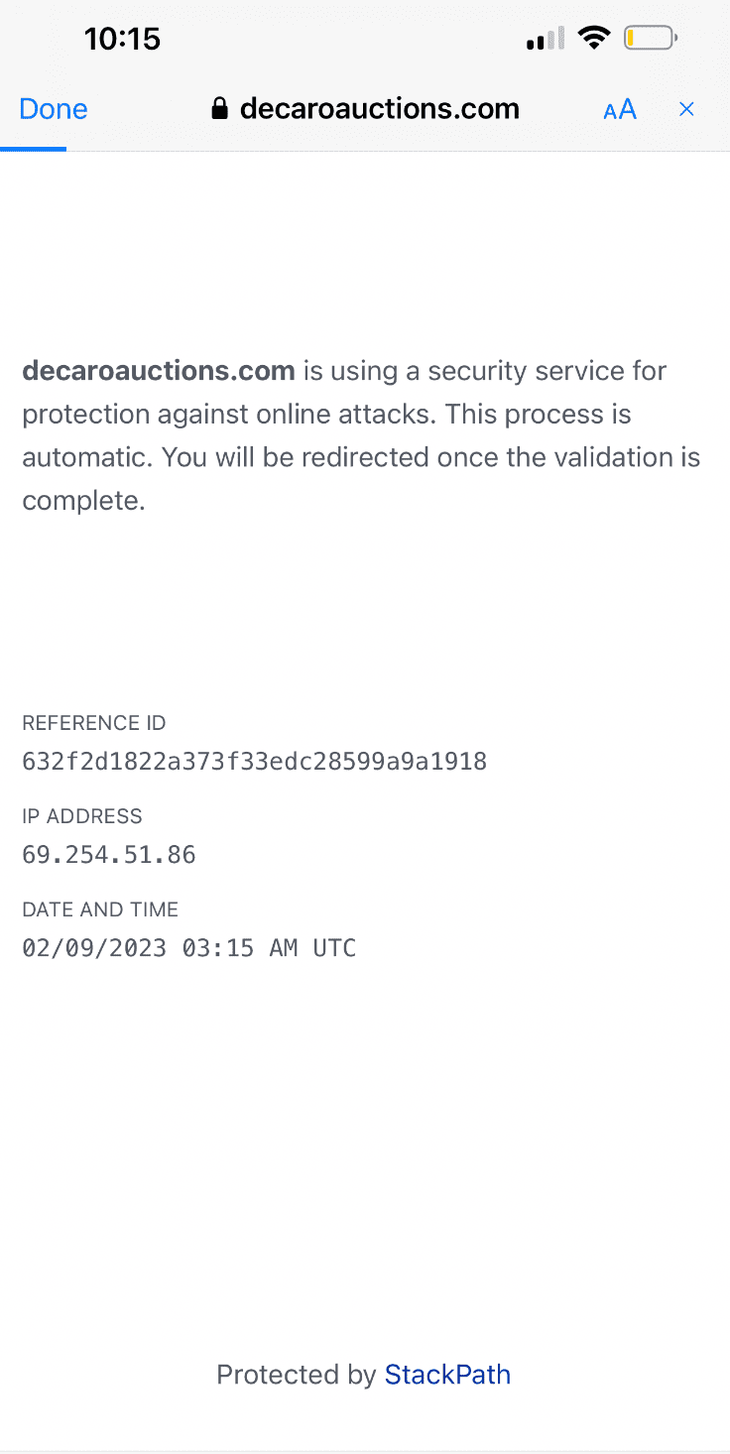The width and height of the screenshot is (730, 1454).
Task: Tap the 'Protected by' footer text
Action: (297, 1375)
